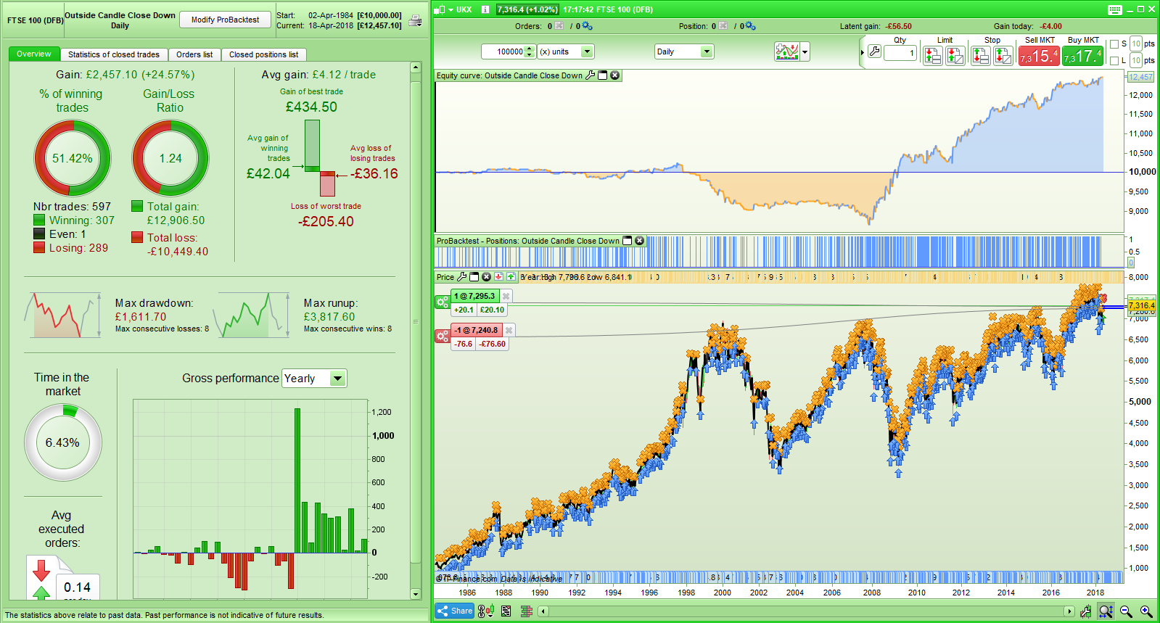Click the Position gear icon
Screen dimensions: 1160x623
[x=750, y=26]
